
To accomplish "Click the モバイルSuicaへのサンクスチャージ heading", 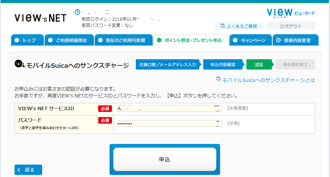I will [x=77, y=65].
